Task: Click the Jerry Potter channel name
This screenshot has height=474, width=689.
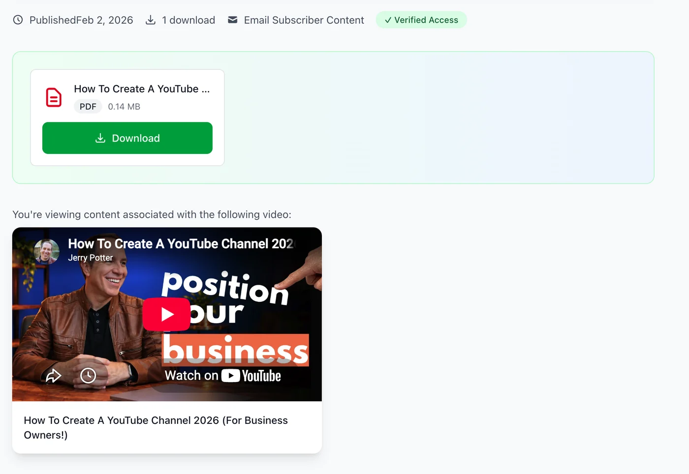Action: click(x=91, y=258)
